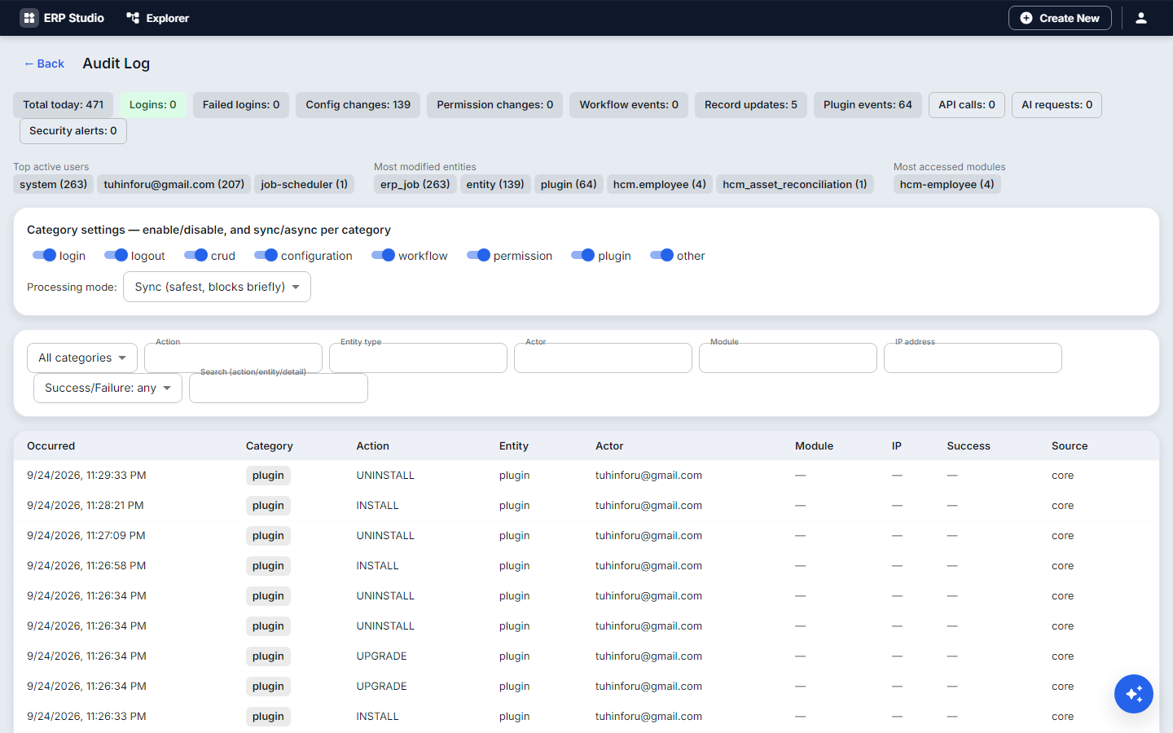Toggle the logout category switch

coord(116,255)
